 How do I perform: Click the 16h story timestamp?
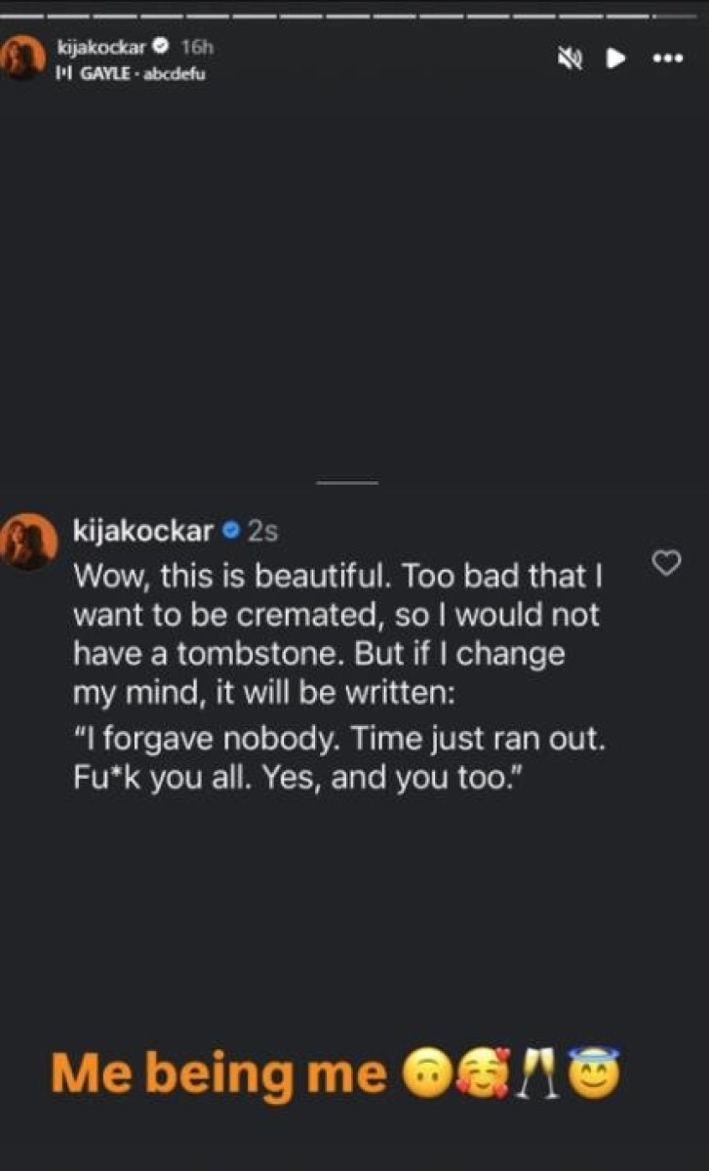pyautogui.click(x=197, y=46)
